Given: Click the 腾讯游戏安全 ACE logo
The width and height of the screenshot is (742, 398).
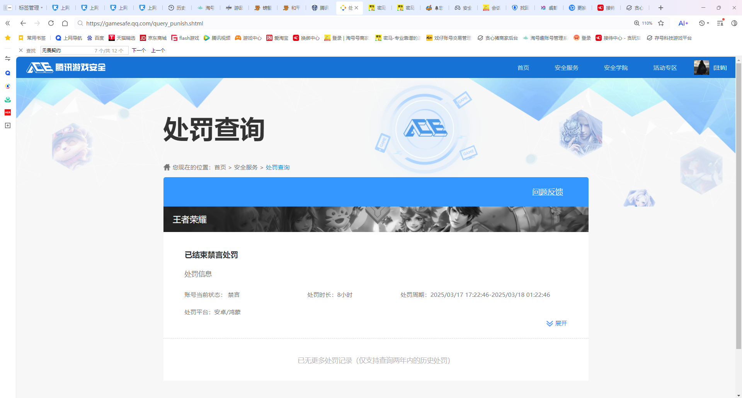Looking at the screenshot, I should tap(65, 67).
